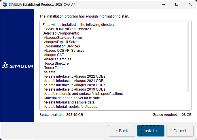Image resolution: width=197 pixels, height=140 pixels.
Task: Click the Tosca Fluid entry
Action: click(53, 68)
